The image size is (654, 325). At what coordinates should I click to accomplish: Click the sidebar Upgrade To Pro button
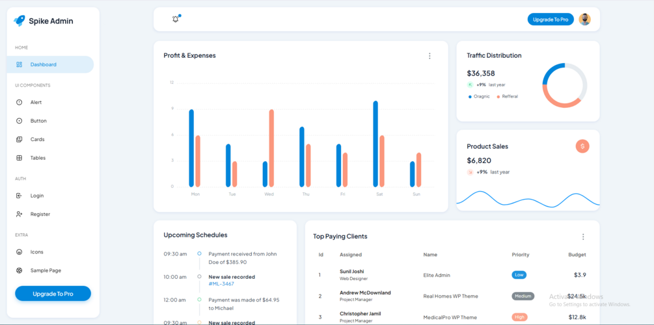(x=53, y=294)
